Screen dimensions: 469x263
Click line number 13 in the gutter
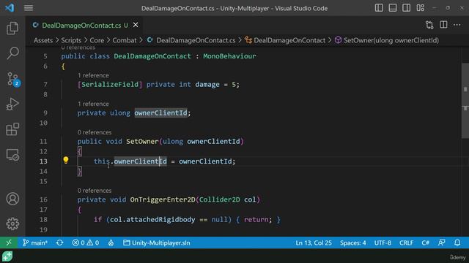(43, 161)
